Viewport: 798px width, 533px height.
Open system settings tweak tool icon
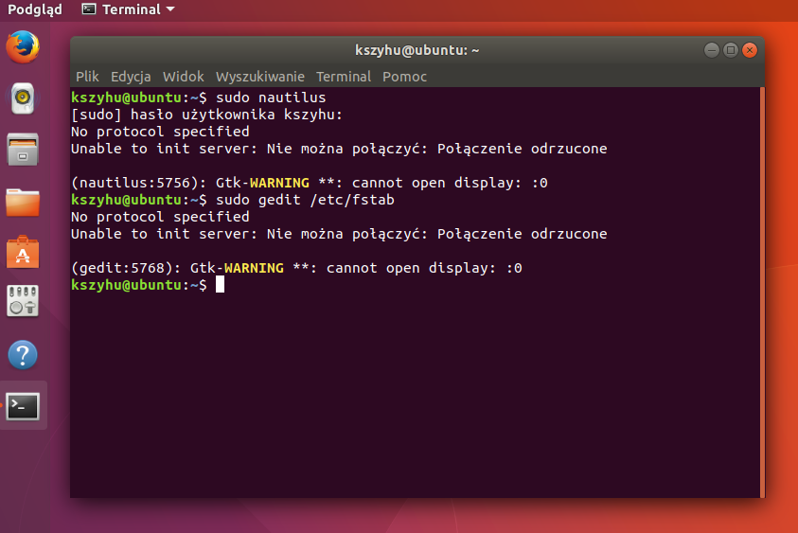23,301
